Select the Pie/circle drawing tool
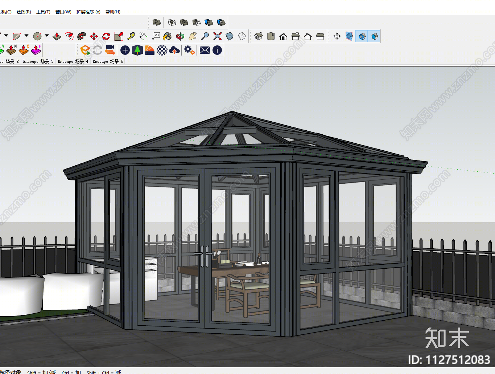Viewport: 495px width, 374px height. (x=37, y=36)
